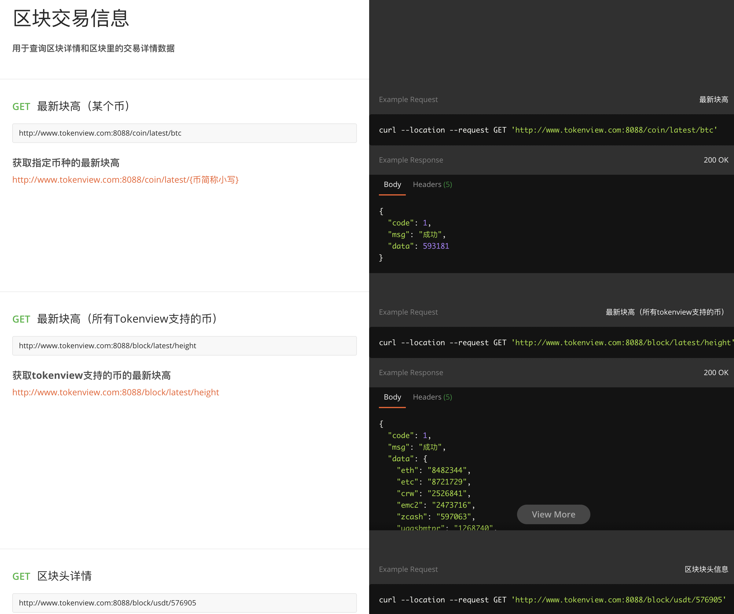Click the 区块交易信息 page title
Screen dimensions: 734x614
(x=71, y=18)
